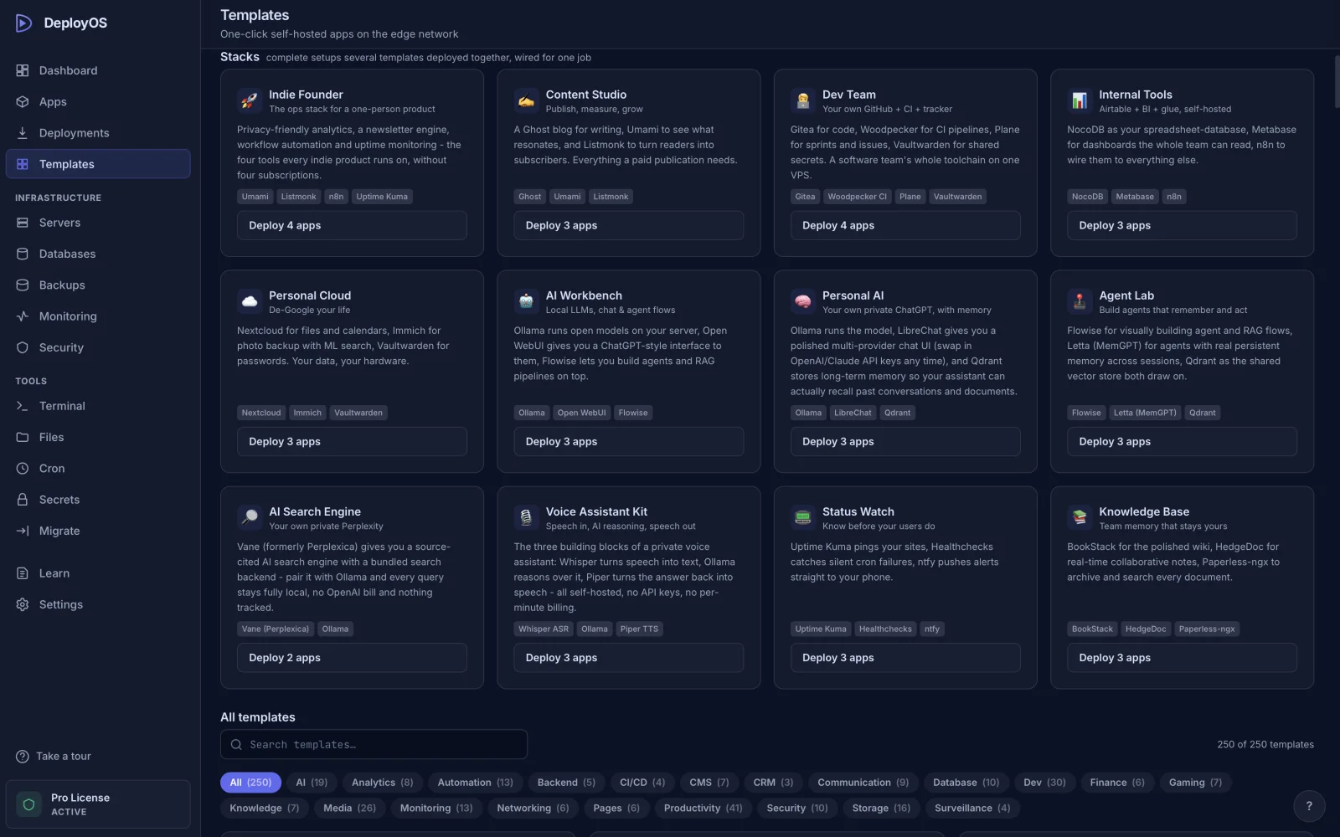Screen dimensions: 1340x837
Task: Click the Settings gear icon
Action: 23,604
